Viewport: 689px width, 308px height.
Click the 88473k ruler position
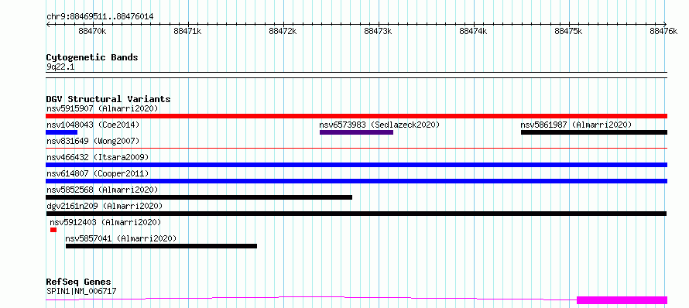click(x=379, y=31)
